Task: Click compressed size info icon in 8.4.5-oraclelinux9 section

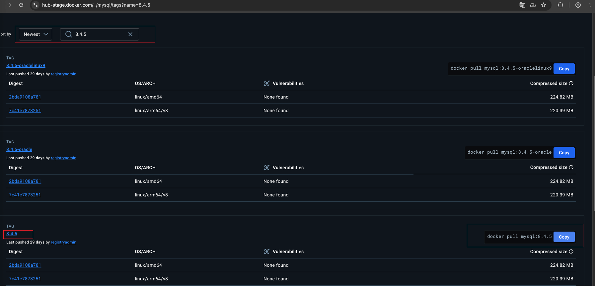Action: click(571, 83)
